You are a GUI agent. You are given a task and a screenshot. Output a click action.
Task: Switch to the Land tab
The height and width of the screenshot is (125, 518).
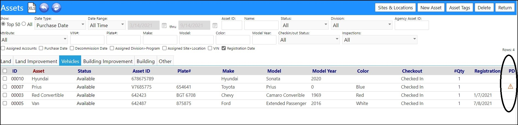[6, 61]
